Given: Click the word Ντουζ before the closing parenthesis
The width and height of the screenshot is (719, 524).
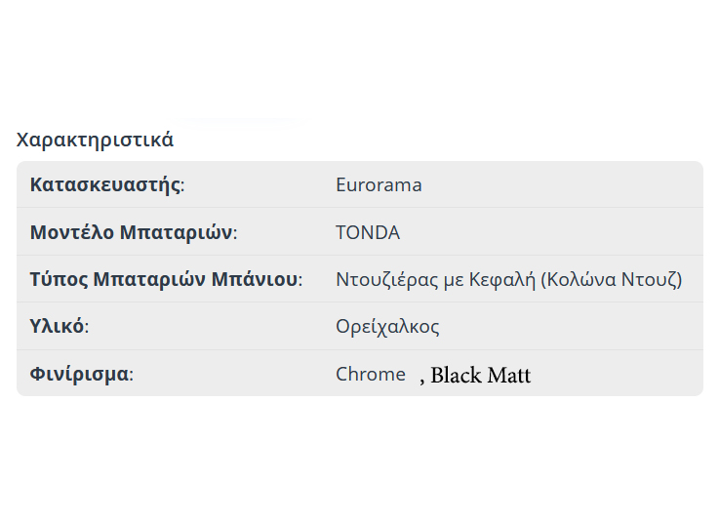Looking at the screenshot, I should pyautogui.click(x=652, y=280).
